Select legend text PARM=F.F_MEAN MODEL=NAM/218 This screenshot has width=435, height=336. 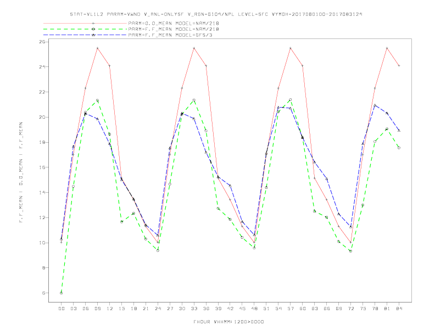174,29
